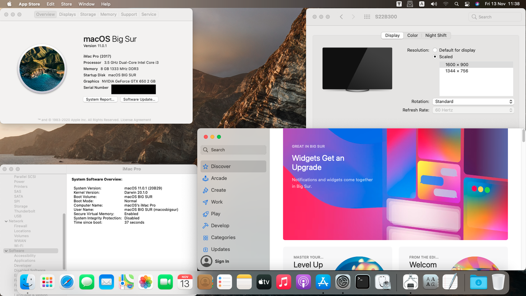This screenshot has width=526, height=296.
Task: Open the Refresh Rate dropdown
Action: 473,110
